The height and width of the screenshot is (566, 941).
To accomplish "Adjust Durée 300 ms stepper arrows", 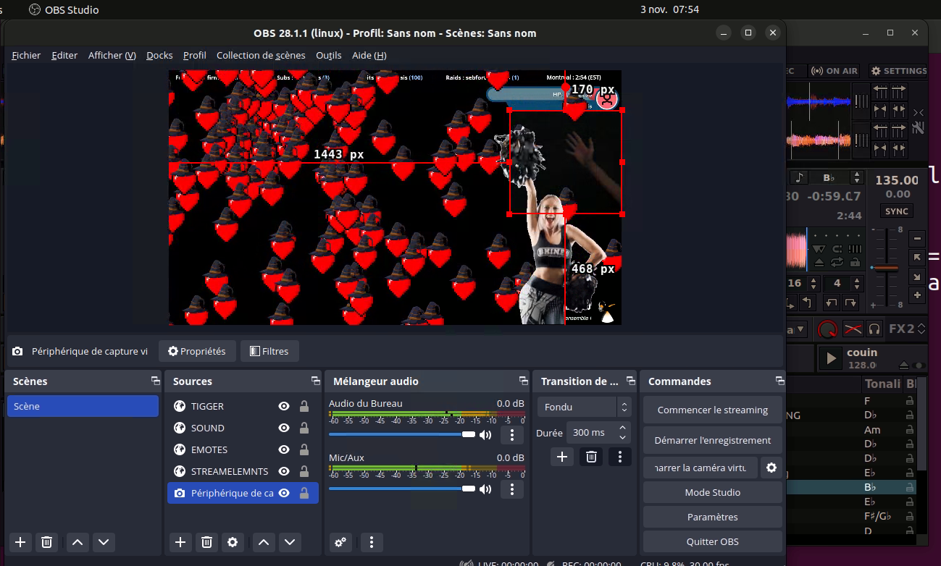I will pos(622,432).
